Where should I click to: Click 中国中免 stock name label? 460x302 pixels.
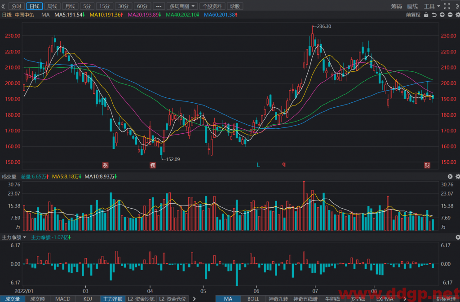24,15
